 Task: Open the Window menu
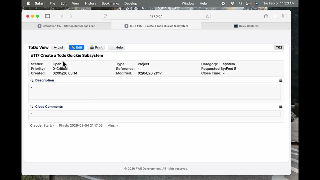click(x=188, y=3)
